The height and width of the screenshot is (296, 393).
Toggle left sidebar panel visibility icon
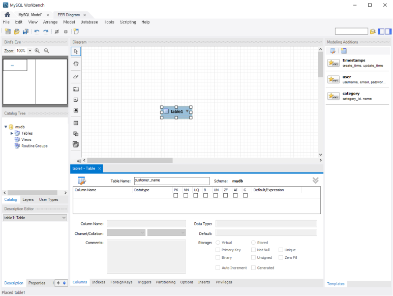point(381,32)
